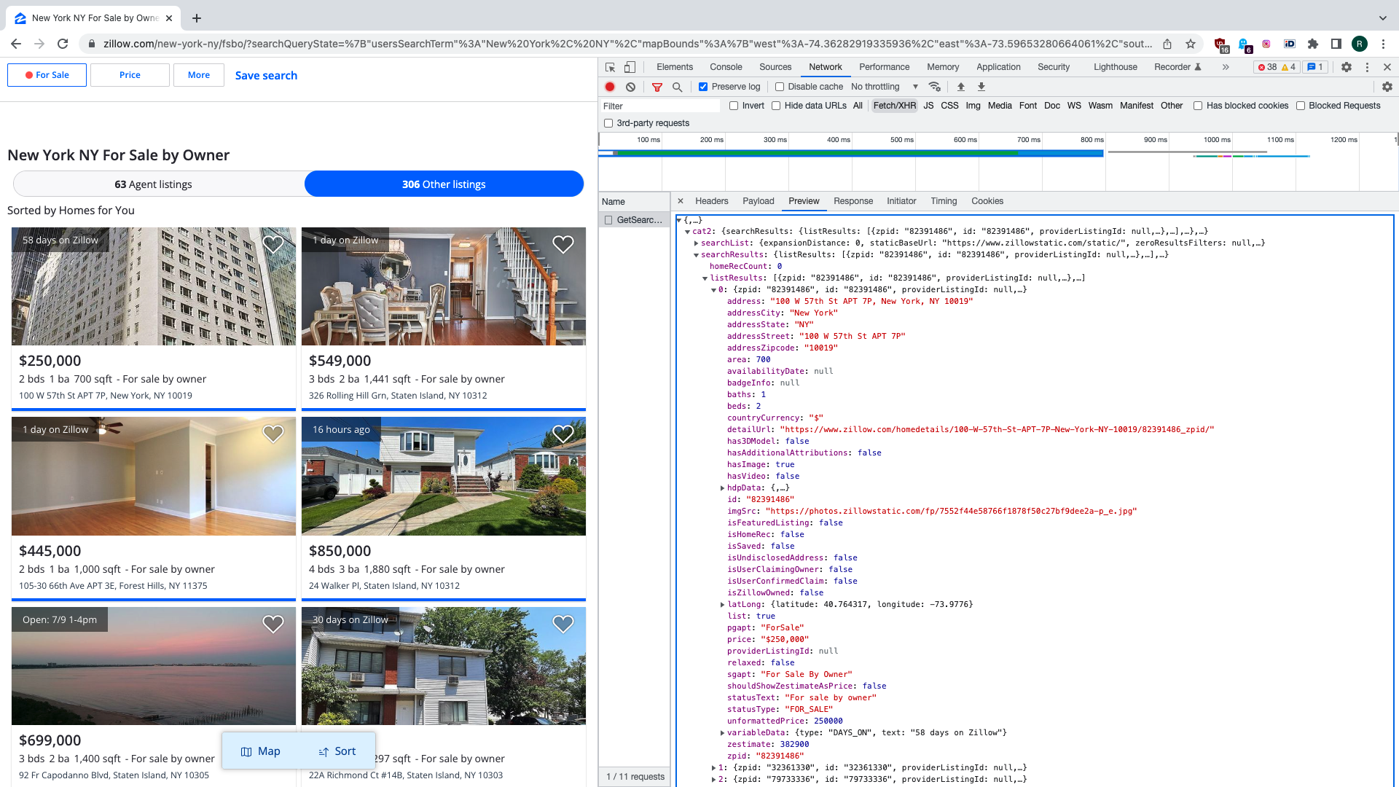Stop recording network log

pyautogui.click(x=610, y=87)
